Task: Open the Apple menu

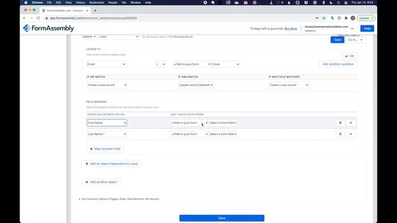Action: [x=25, y=2]
